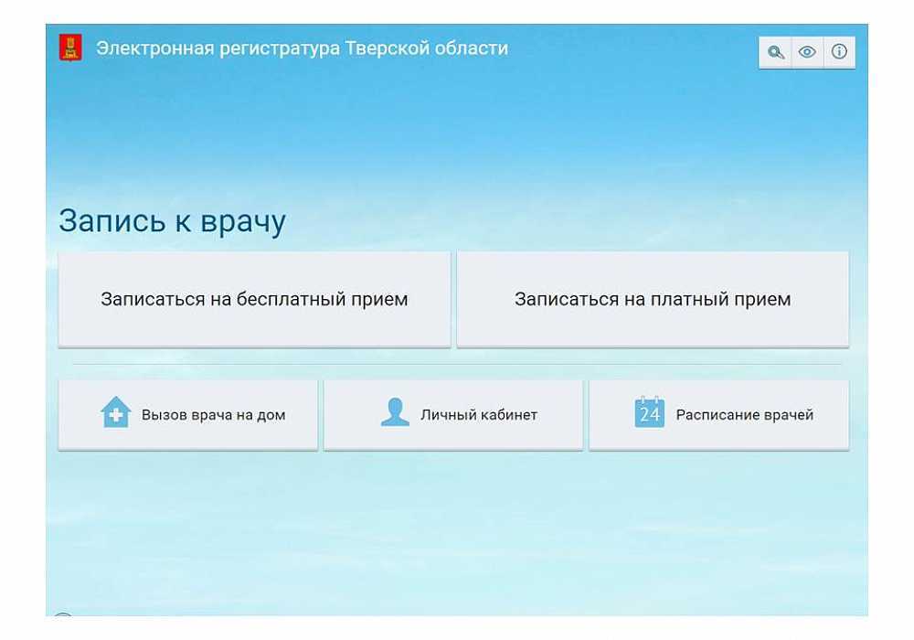Screen dimensions: 914x640
Task: Click the person silhouette icon
Action: pos(395,412)
